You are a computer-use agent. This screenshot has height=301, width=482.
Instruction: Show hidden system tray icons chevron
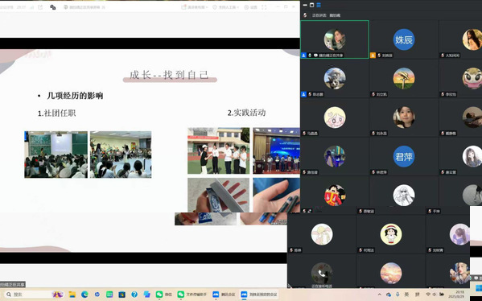coord(380,295)
